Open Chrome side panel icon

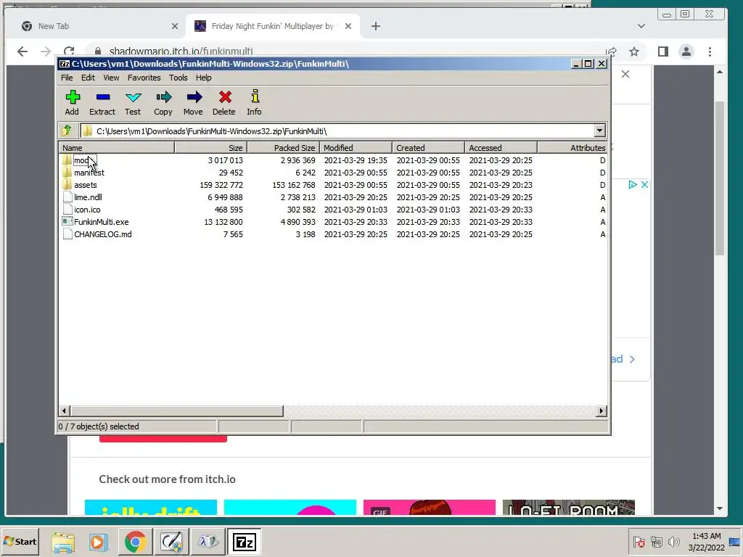pos(663,51)
